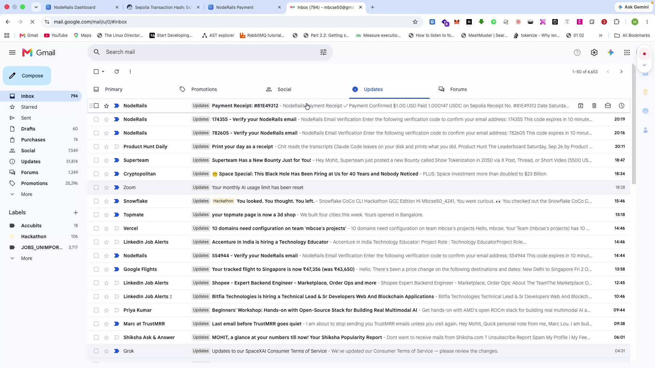Image resolution: width=655 pixels, height=368 pixels.
Task: Toggle importance marker on Zoom email
Action: pos(116,187)
